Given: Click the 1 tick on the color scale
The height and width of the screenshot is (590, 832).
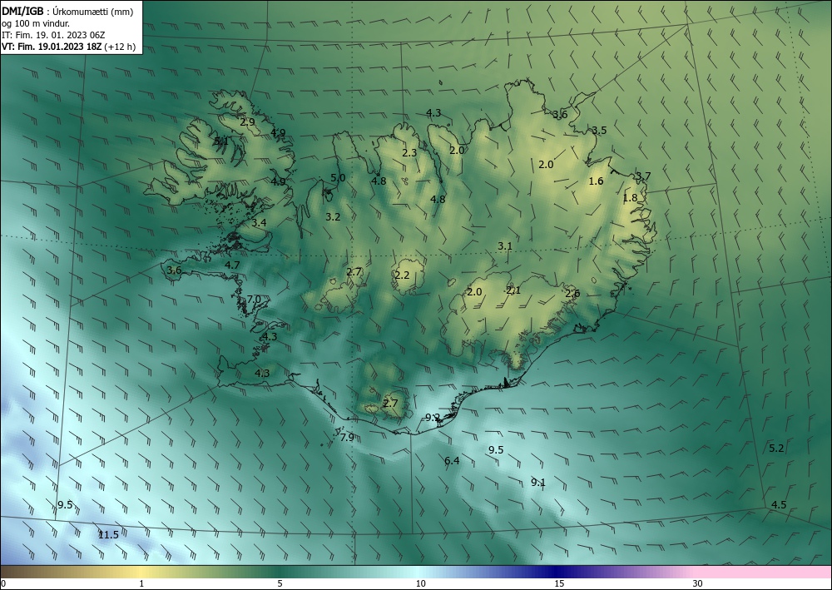Looking at the screenshot, I should pos(141,583).
